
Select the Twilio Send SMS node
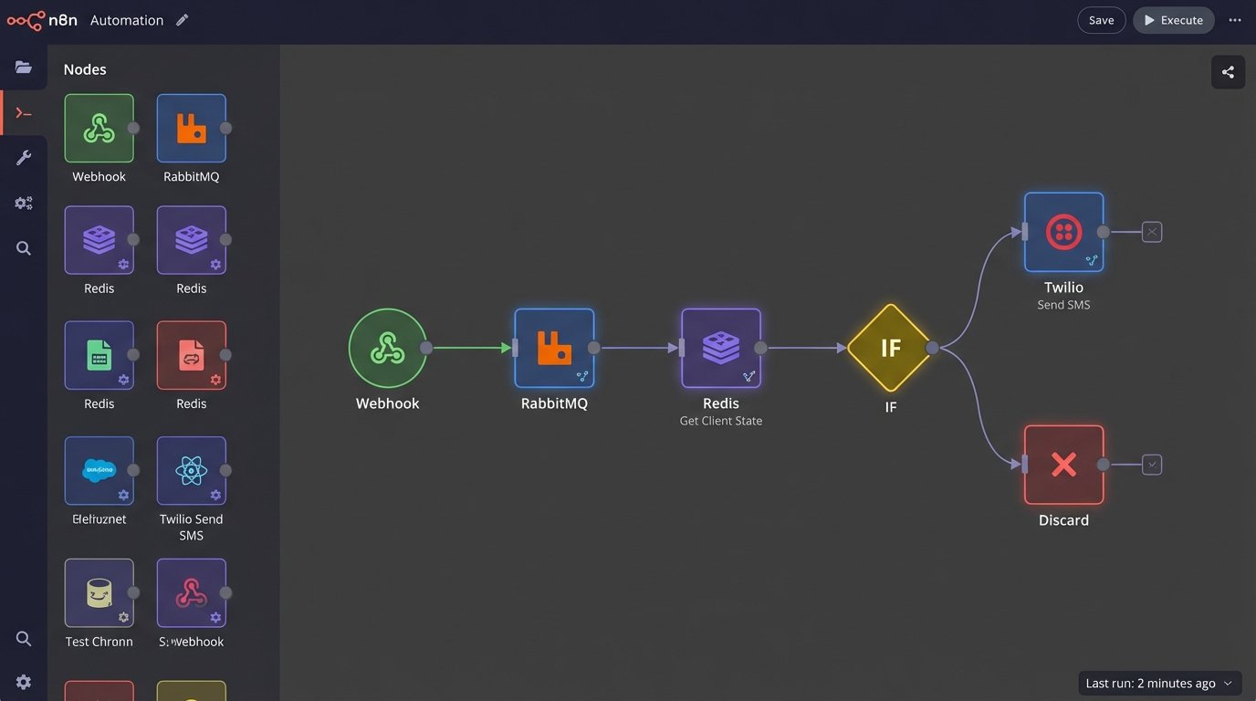[x=1063, y=232]
